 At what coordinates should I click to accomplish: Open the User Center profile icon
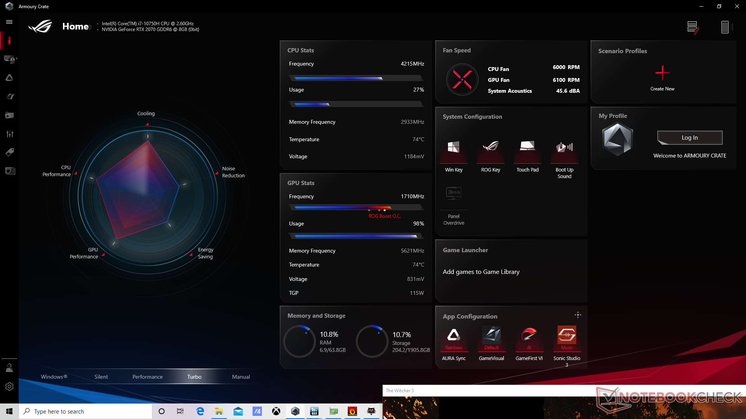click(x=9, y=368)
